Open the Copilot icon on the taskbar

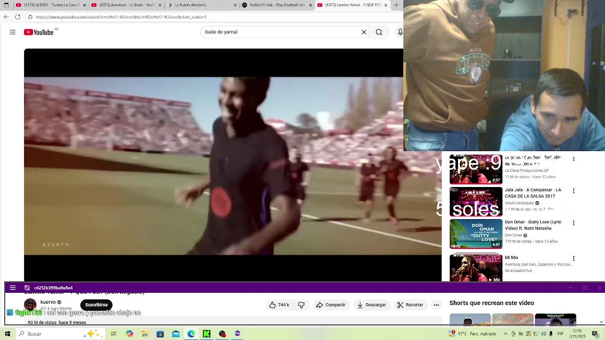point(130,334)
